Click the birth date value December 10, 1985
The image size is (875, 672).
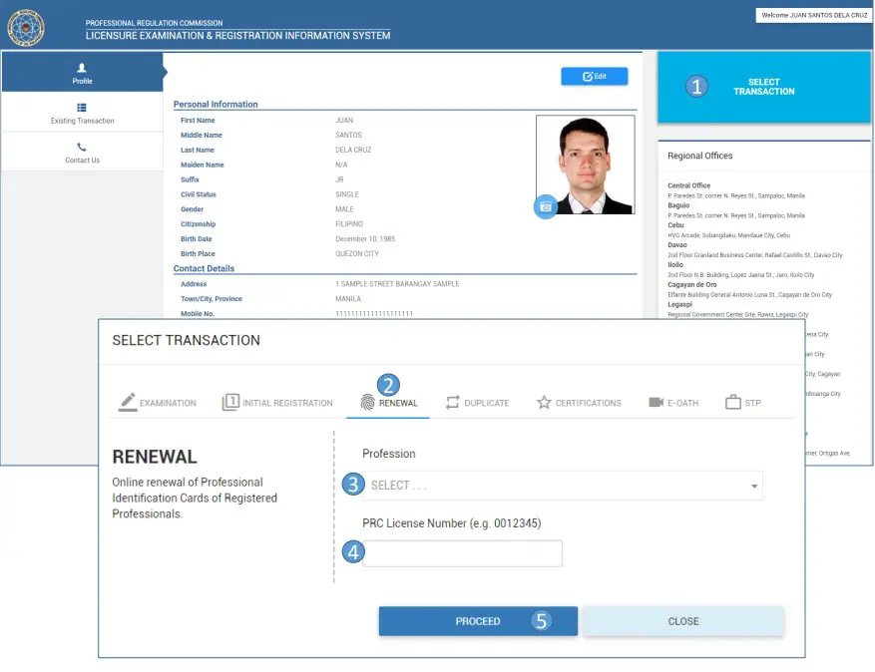pos(365,238)
